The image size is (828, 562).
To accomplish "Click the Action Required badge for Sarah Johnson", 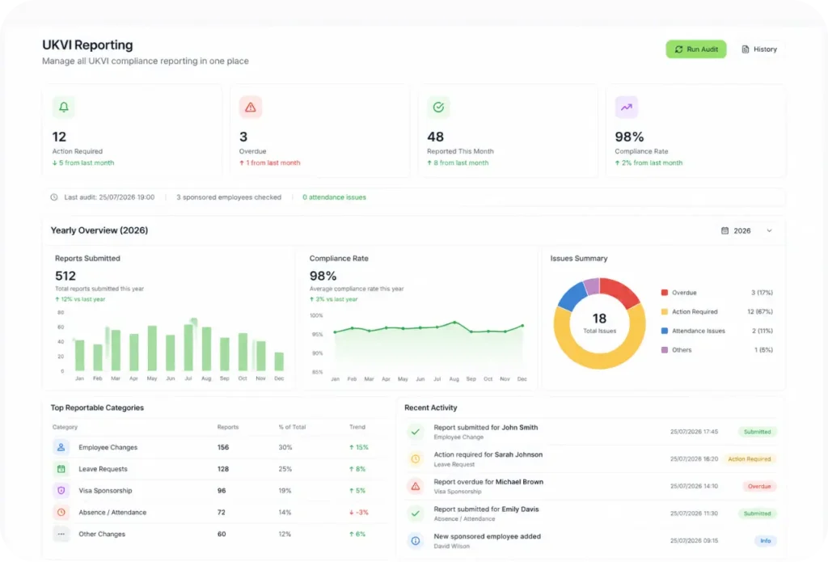I will coord(750,459).
